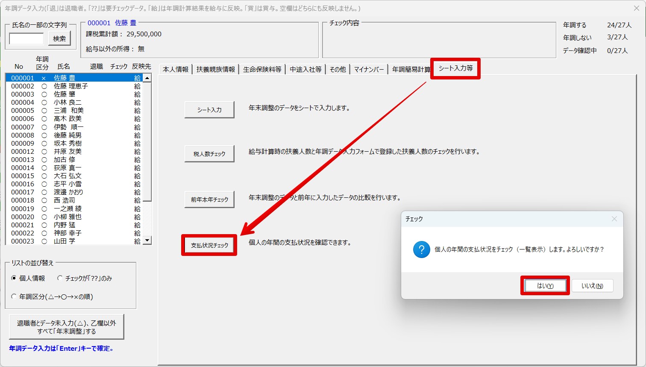Decline the dialog with いいえ(N)
This screenshot has height=367, width=646.
click(x=592, y=286)
